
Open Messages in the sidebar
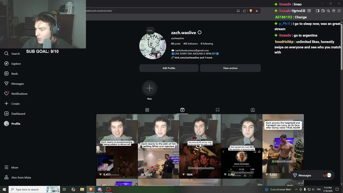pos(14,84)
